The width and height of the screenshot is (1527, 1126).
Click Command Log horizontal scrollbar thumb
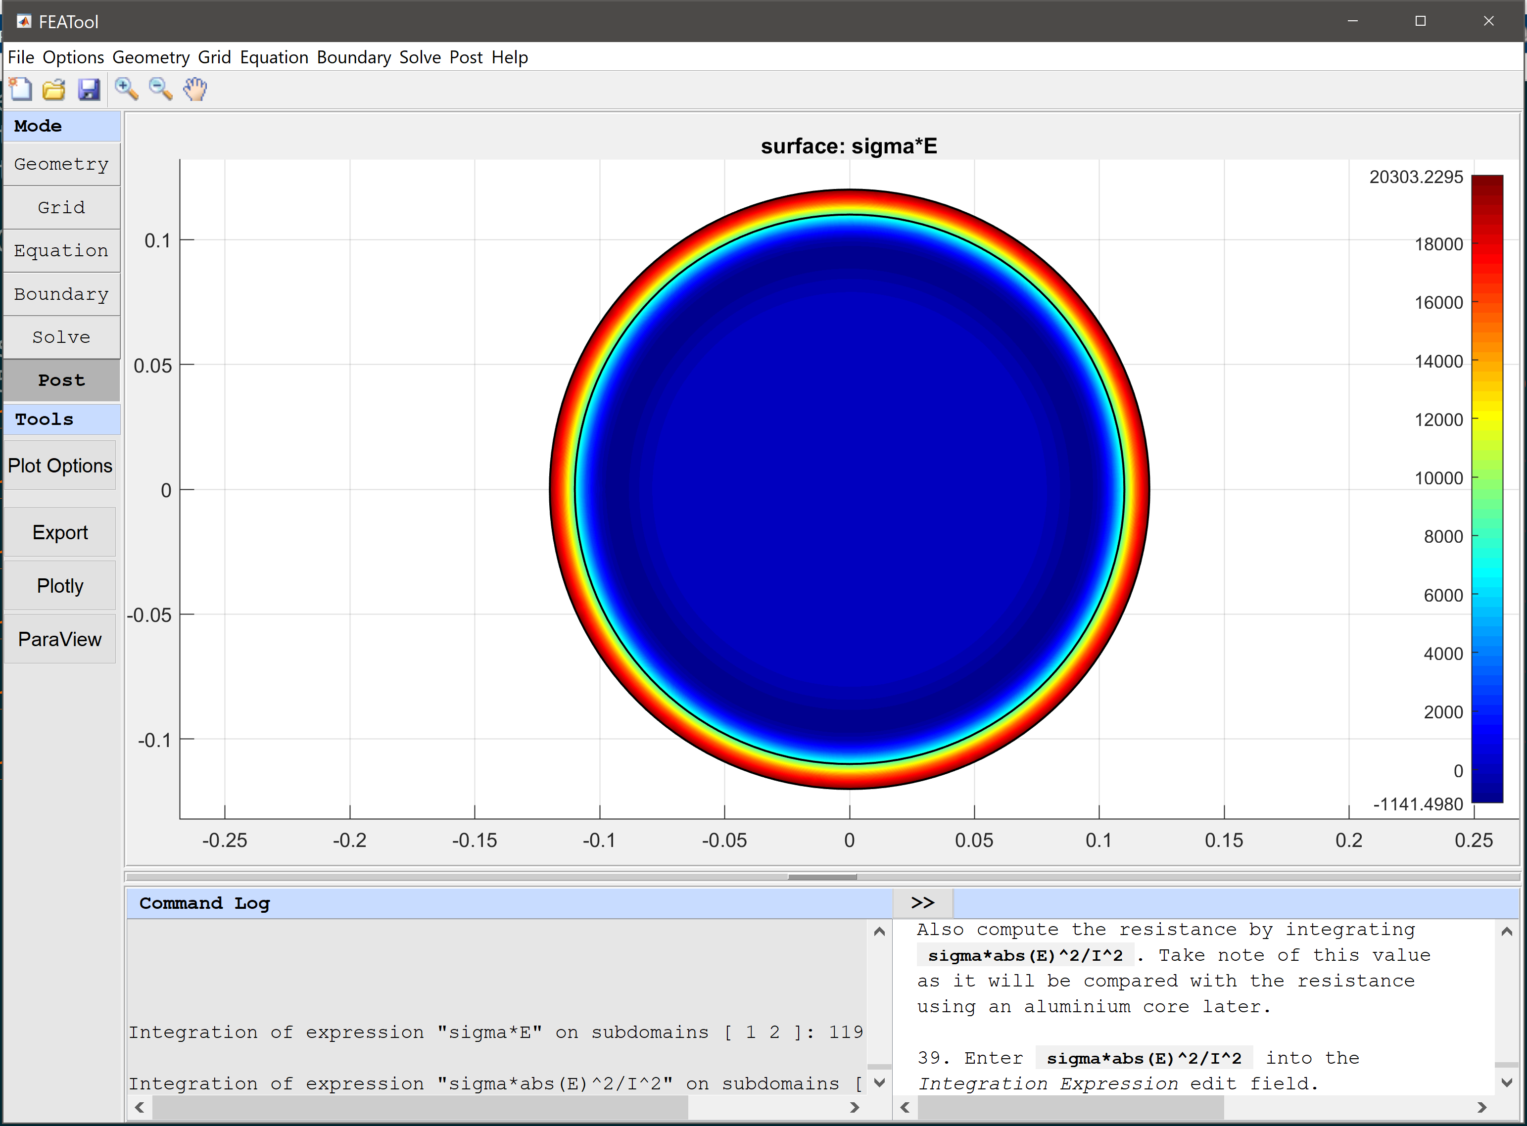coord(420,1108)
